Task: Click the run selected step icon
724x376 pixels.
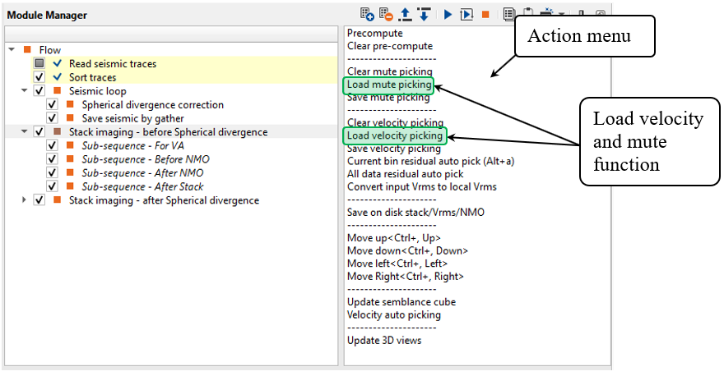Action: [x=466, y=14]
